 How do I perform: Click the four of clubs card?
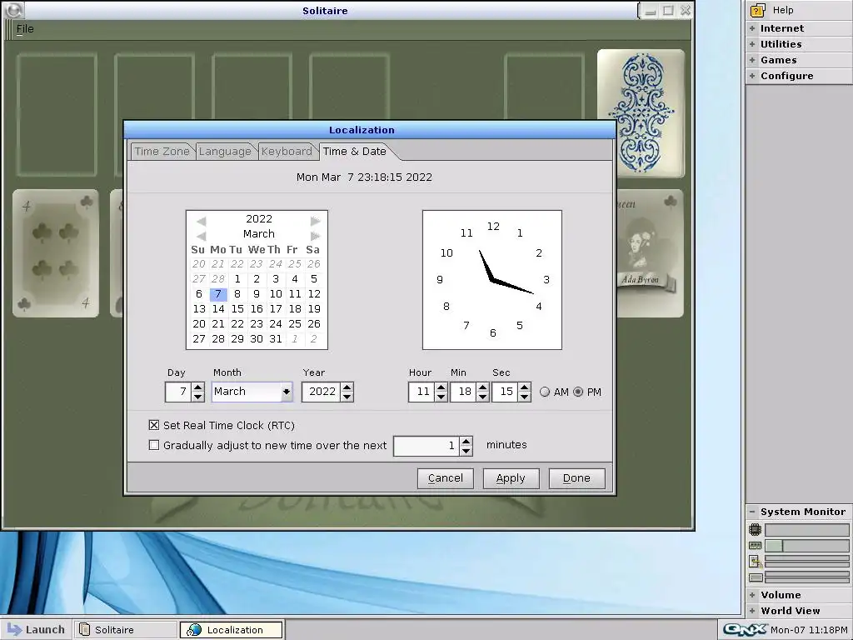coord(56,253)
